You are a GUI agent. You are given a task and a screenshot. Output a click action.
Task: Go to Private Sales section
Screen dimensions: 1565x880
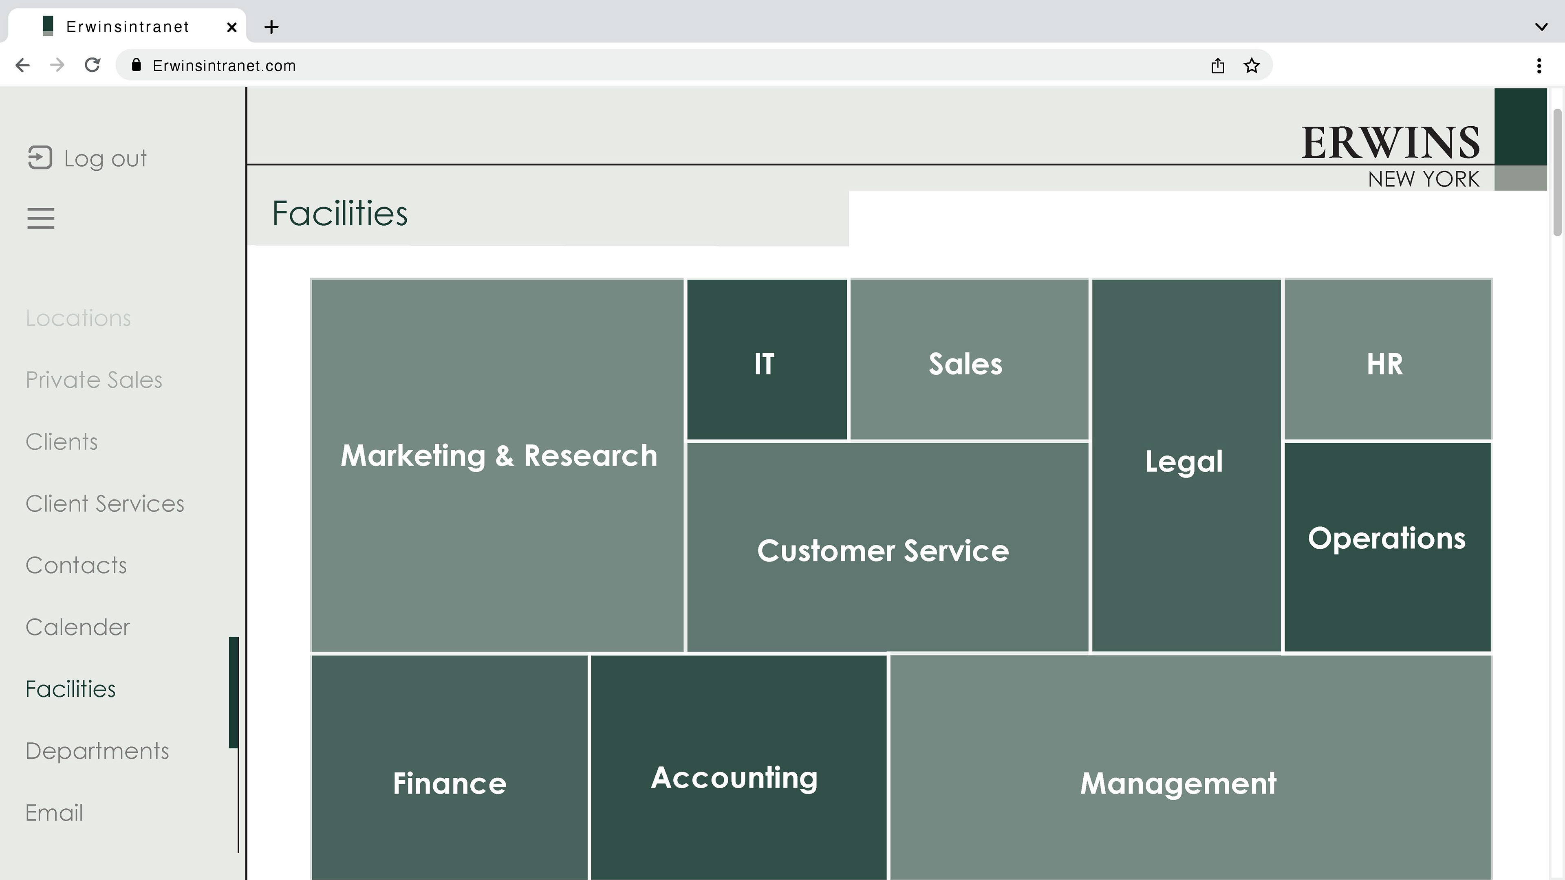pyautogui.click(x=94, y=380)
